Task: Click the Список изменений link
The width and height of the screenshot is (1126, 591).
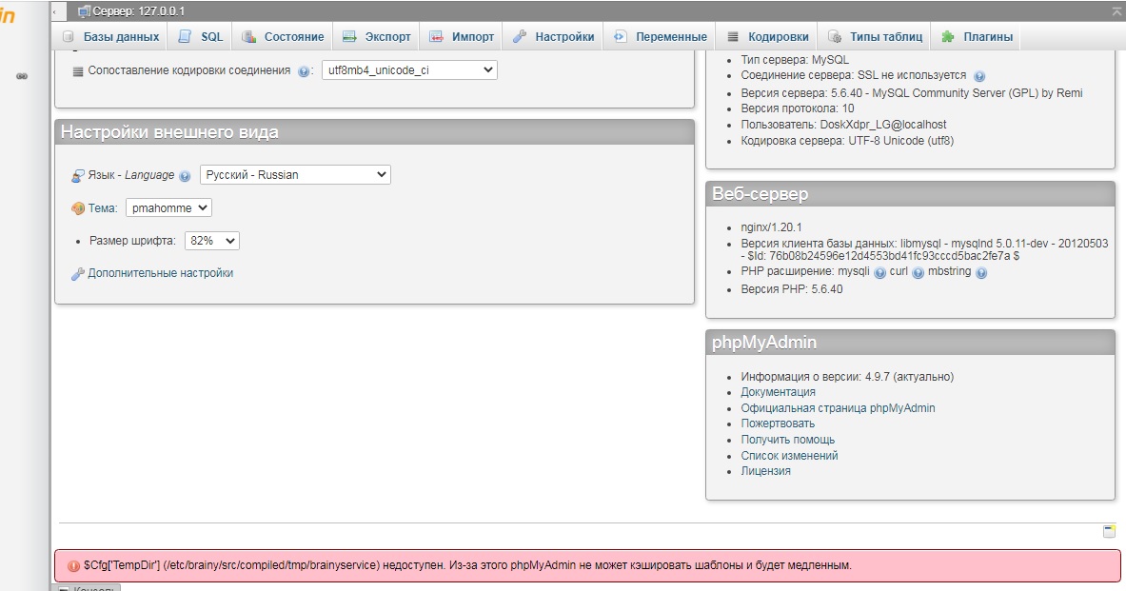Action: pos(789,456)
